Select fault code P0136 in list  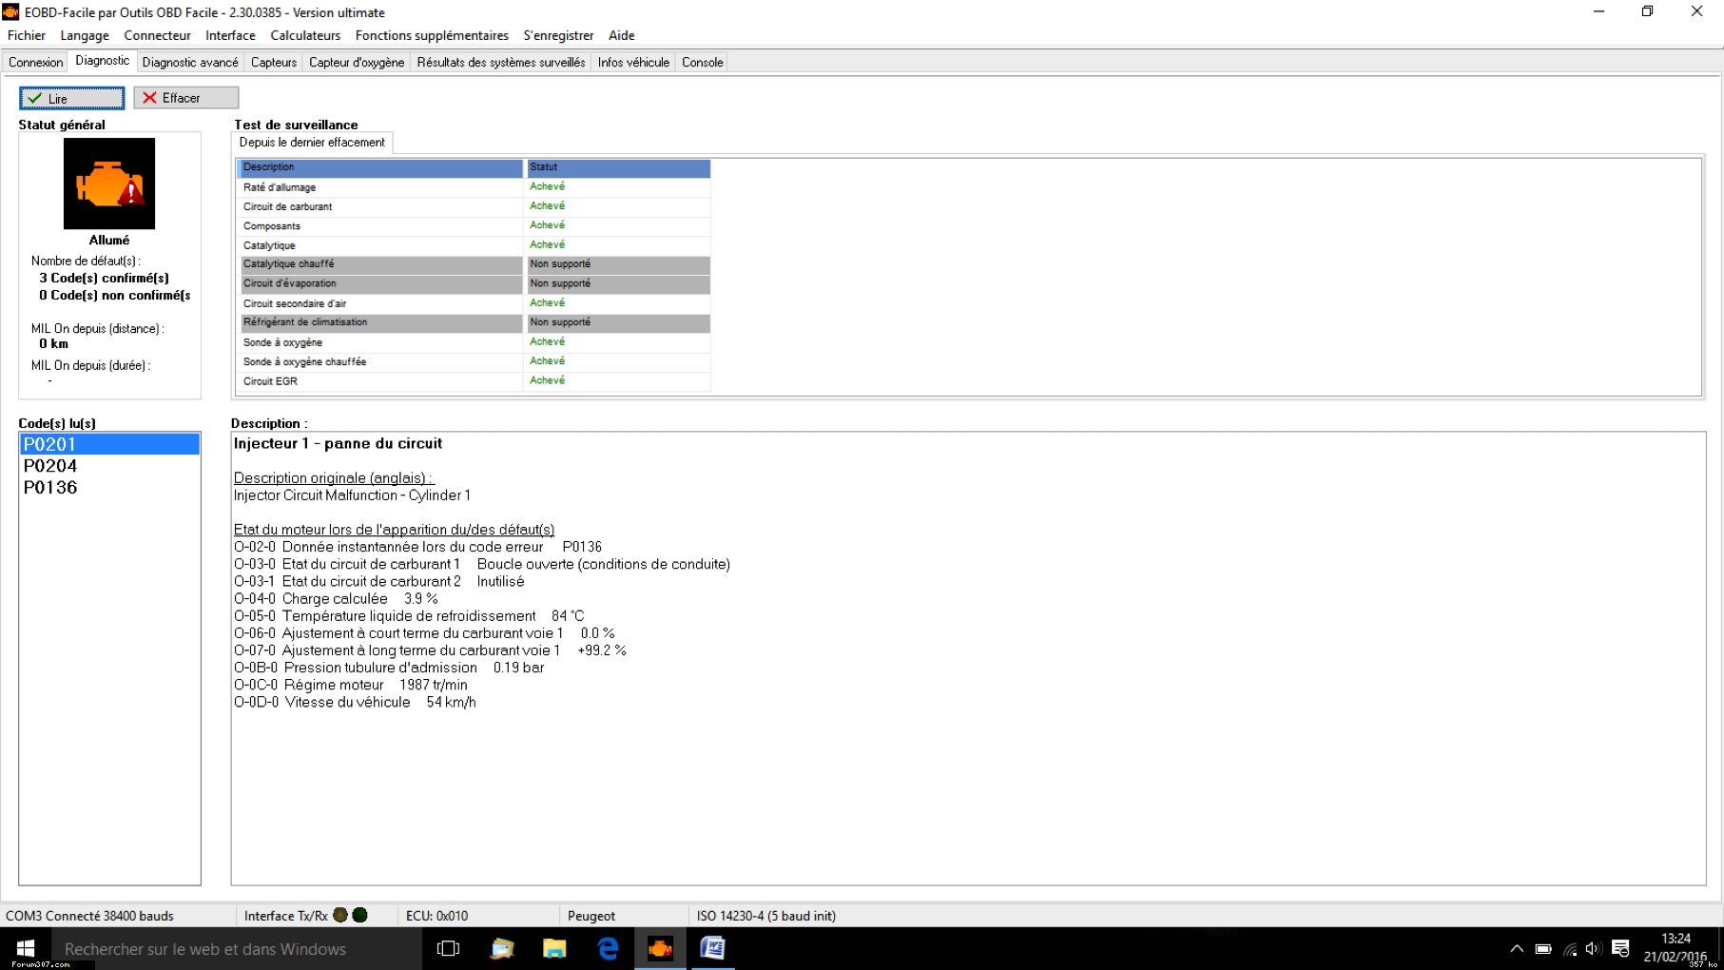[50, 488]
